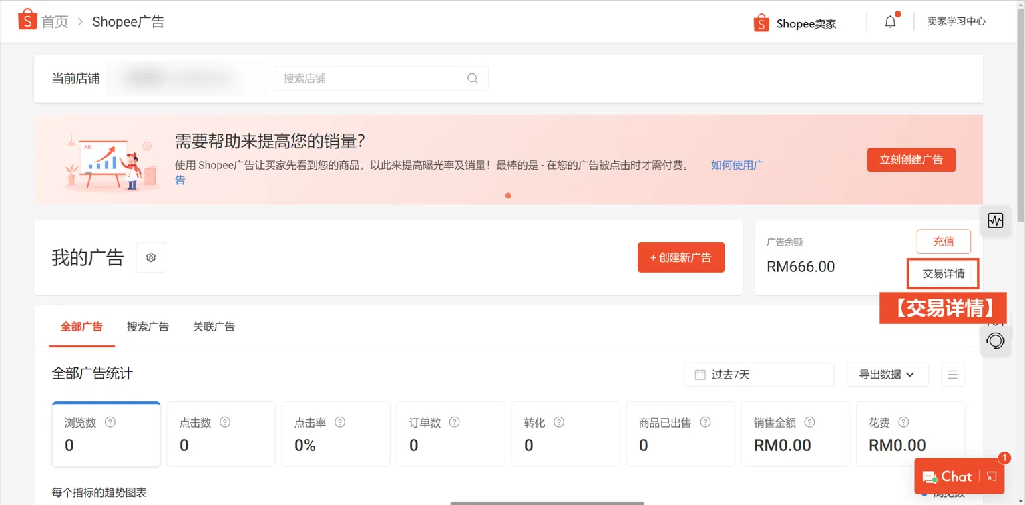This screenshot has height=505, width=1025.
Task: Select the banner carousel dot indicator
Action: coord(508,196)
